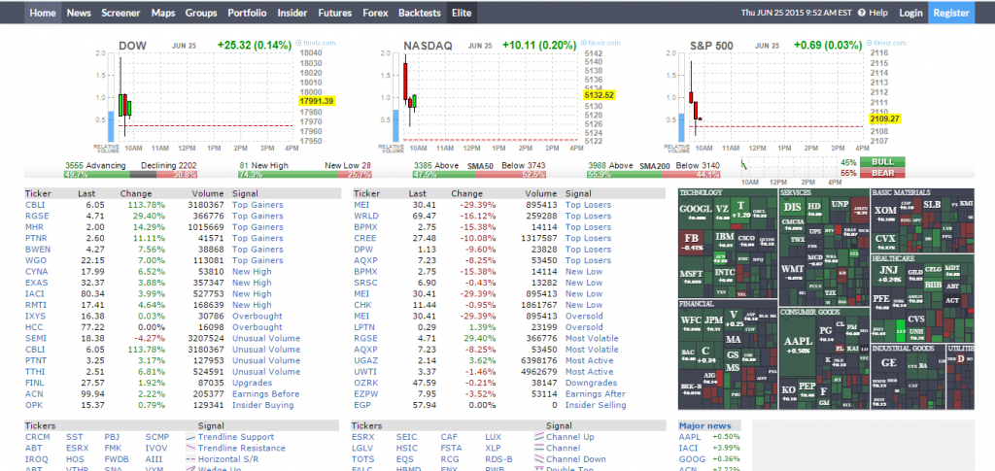Click the Trendline Support pattern icon

point(190,437)
